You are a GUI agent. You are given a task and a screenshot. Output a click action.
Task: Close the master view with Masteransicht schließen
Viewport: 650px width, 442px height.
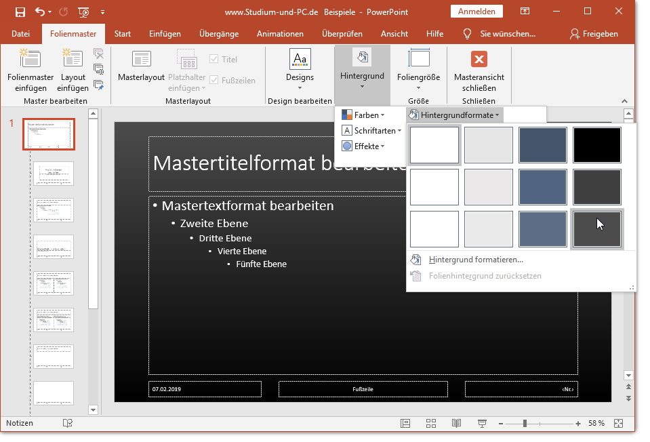point(479,71)
